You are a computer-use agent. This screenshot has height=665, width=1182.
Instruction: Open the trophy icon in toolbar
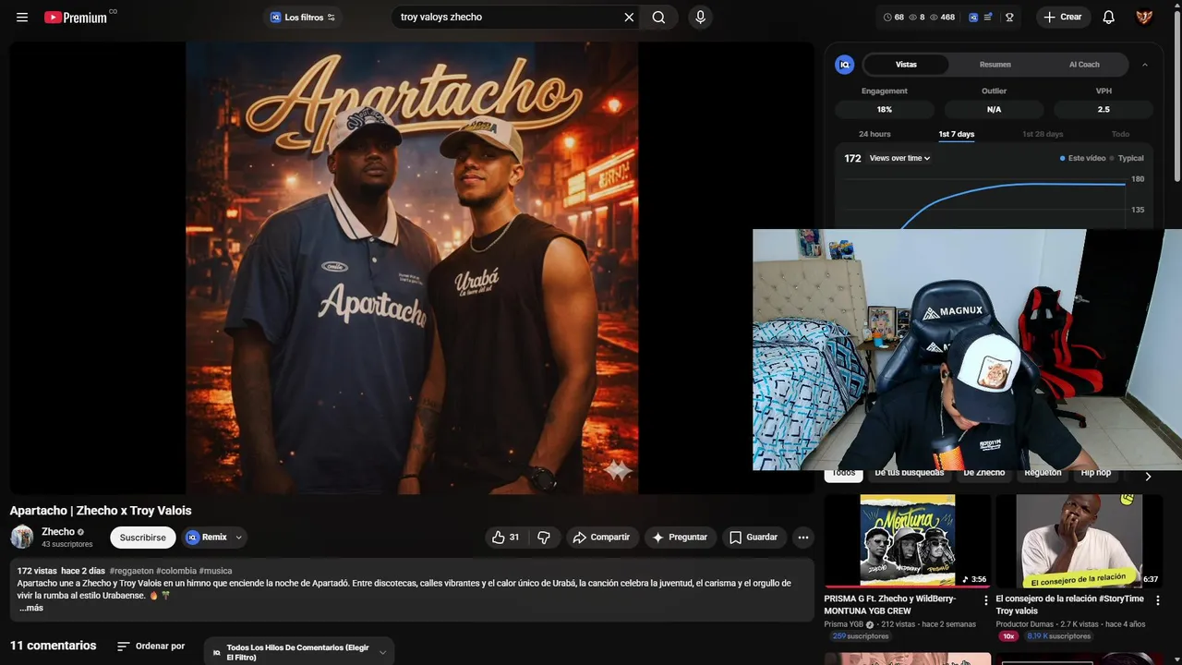(x=1009, y=17)
